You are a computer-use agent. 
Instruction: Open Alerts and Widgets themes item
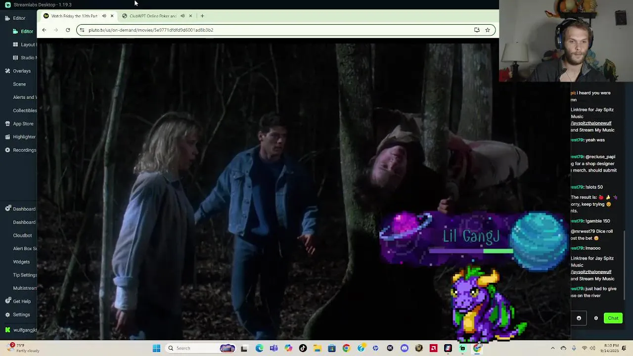pos(24,97)
